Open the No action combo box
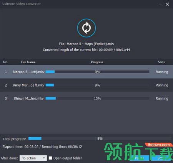Screen dimensions: 173x163 (33, 158)
